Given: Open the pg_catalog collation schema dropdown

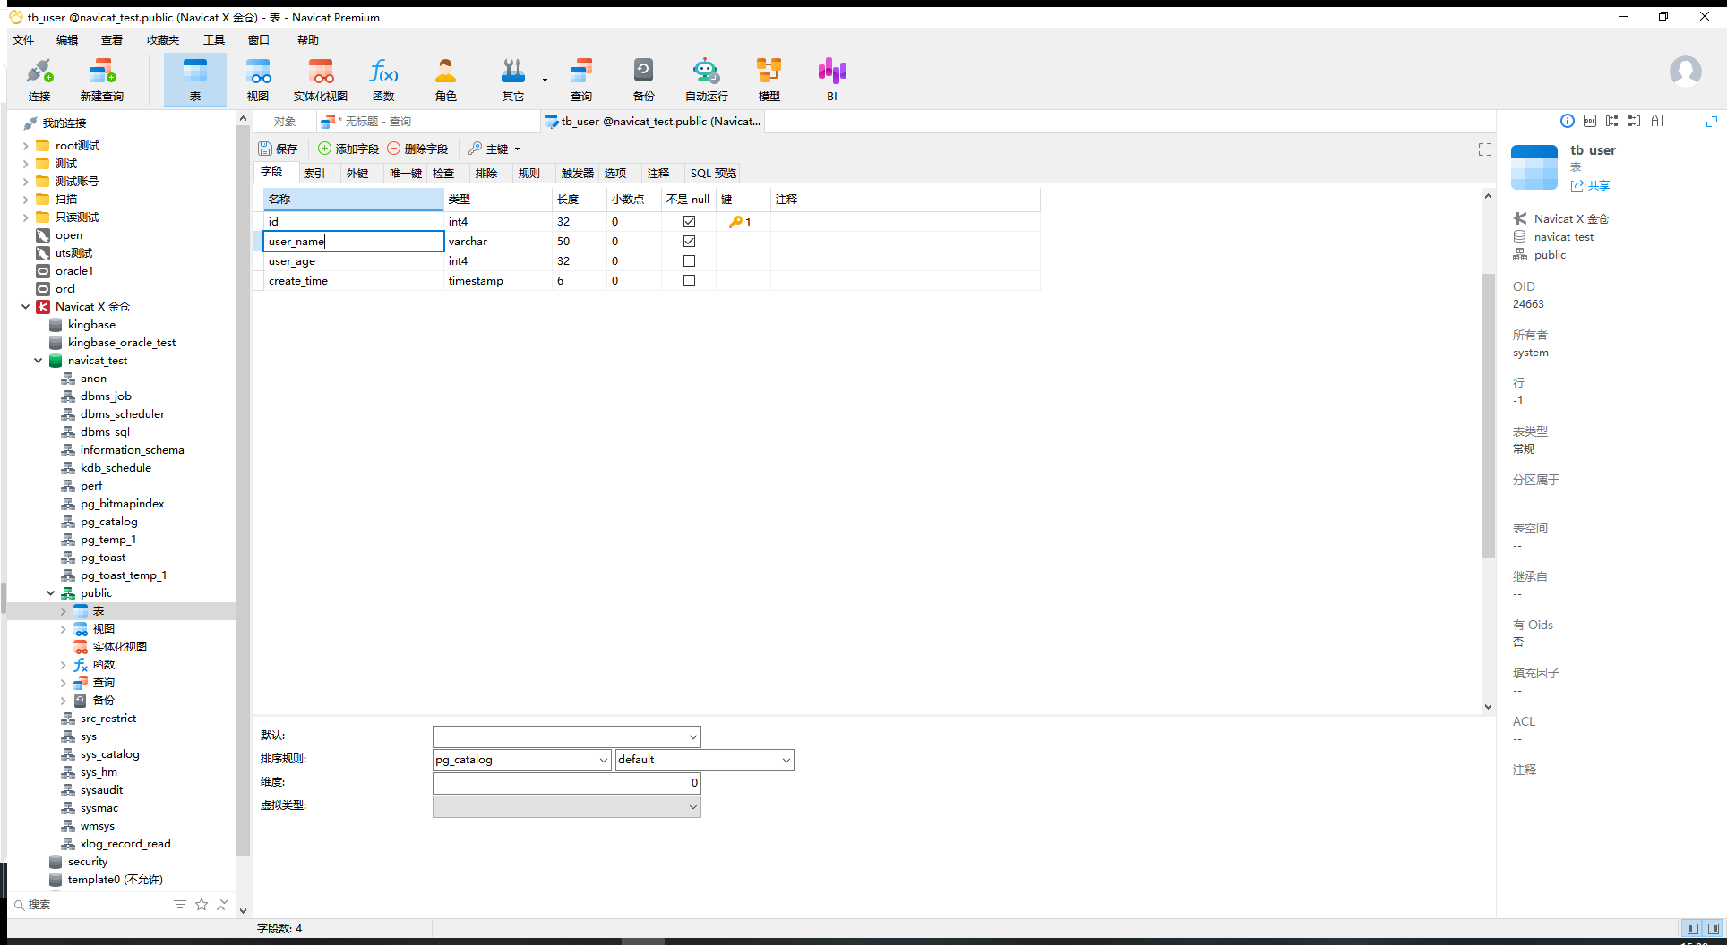Looking at the screenshot, I should pyautogui.click(x=604, y=760).
